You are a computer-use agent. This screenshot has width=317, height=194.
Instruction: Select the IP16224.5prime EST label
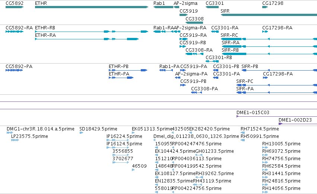124,136
